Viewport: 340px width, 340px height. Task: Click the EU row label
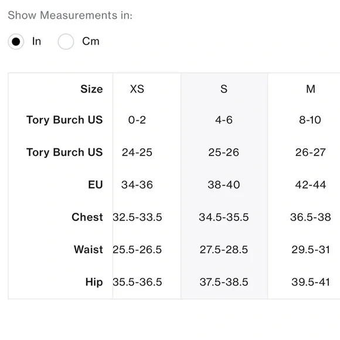coord(96,185)
